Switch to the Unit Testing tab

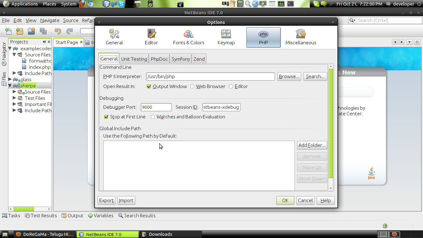click(x=134, y=59)
